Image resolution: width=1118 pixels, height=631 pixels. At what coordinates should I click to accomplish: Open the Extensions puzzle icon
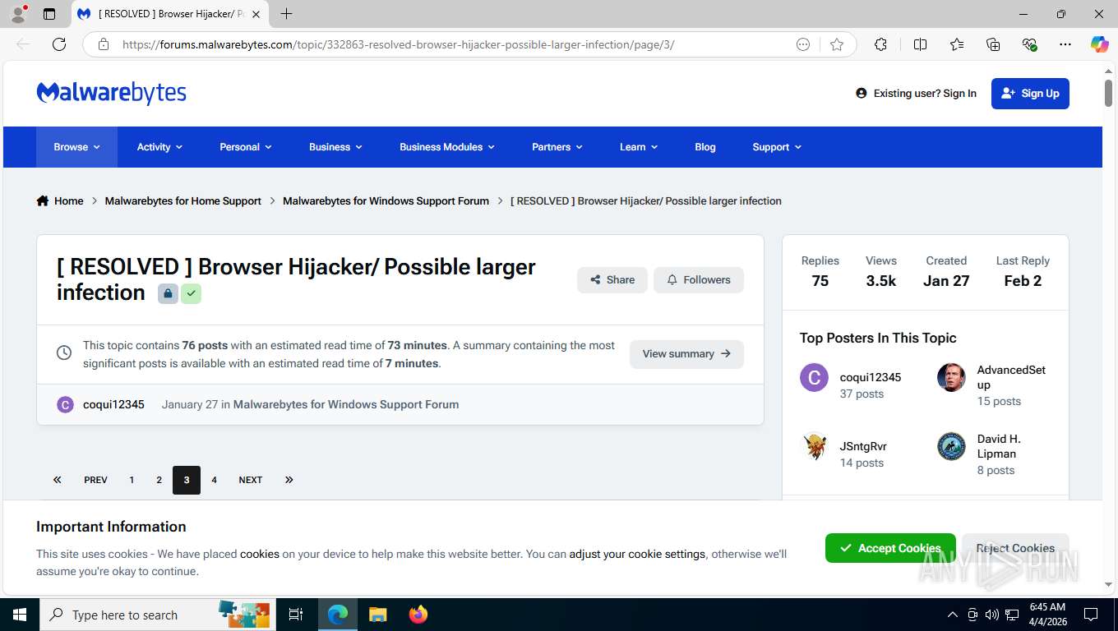tap(881, 44)
